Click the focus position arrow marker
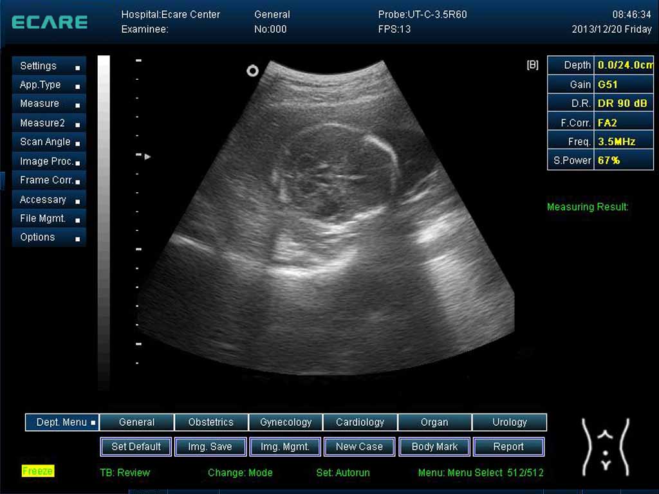 coord(147,156)
